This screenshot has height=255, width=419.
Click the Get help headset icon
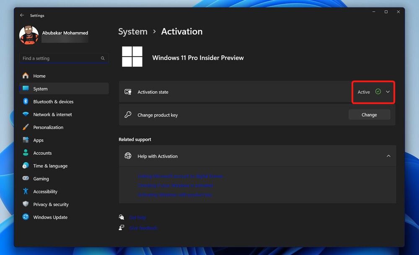pos(122,217)
